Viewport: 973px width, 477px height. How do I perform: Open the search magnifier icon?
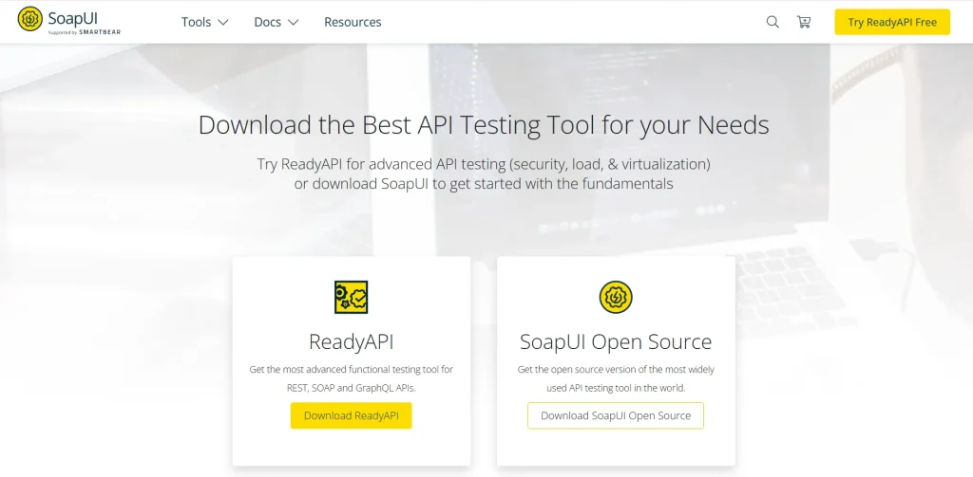773,22
